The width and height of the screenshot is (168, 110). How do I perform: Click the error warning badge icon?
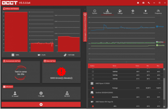pyautogui.click(x=61, y=72)
